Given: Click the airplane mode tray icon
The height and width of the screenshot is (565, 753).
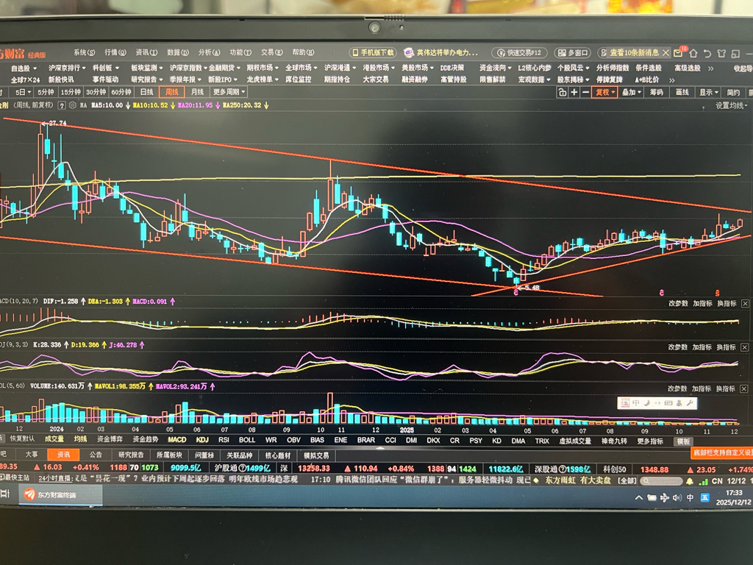Looking at the screenshot, I should pyautogui.click(x=664, y=498).
